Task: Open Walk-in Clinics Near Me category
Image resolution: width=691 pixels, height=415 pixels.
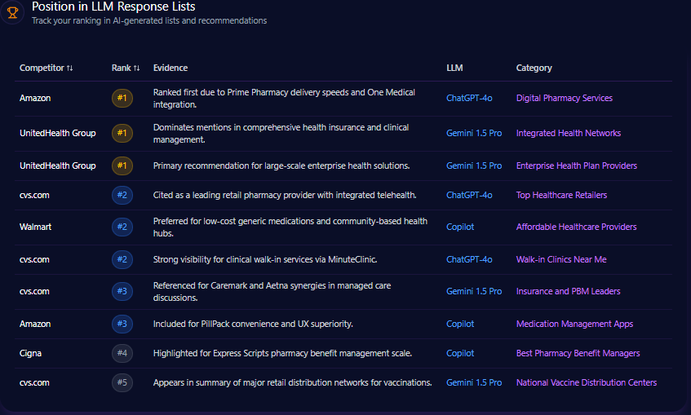Action: 561,259
